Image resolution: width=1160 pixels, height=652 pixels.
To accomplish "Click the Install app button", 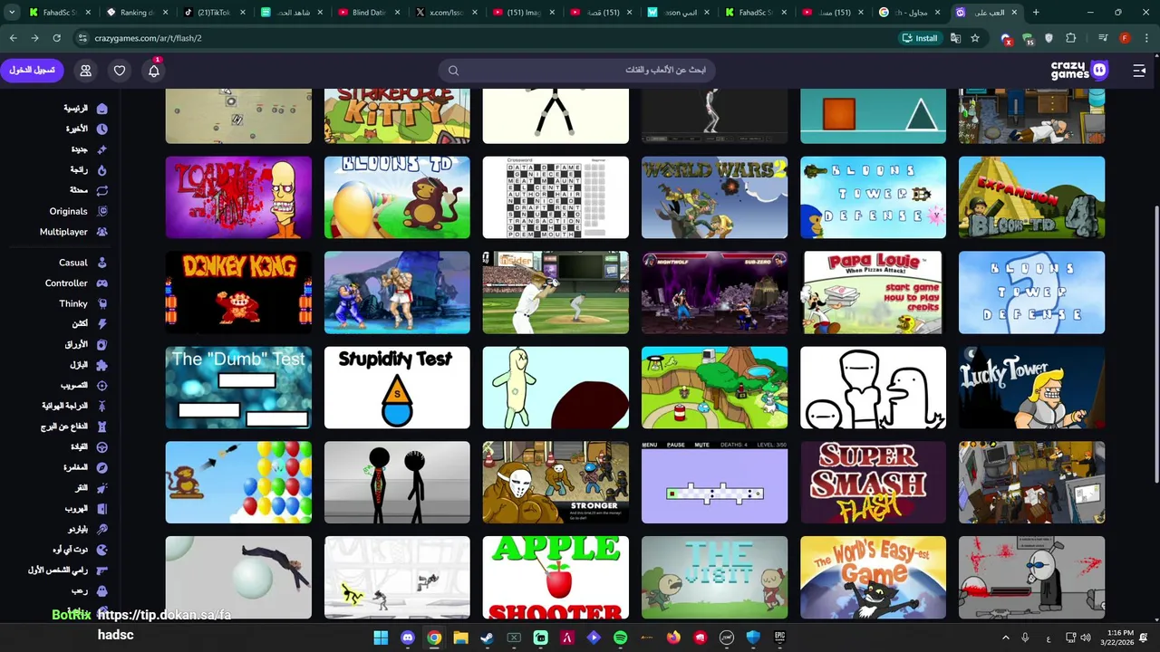I will point(920,38).
